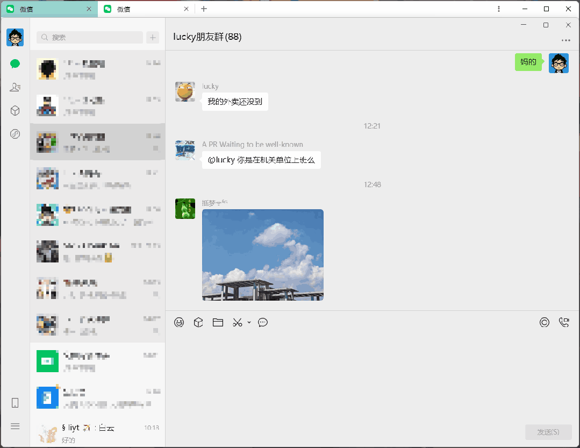
Task: Open the Favorites cube icon in the sidebar
Action: click(15, 111)
